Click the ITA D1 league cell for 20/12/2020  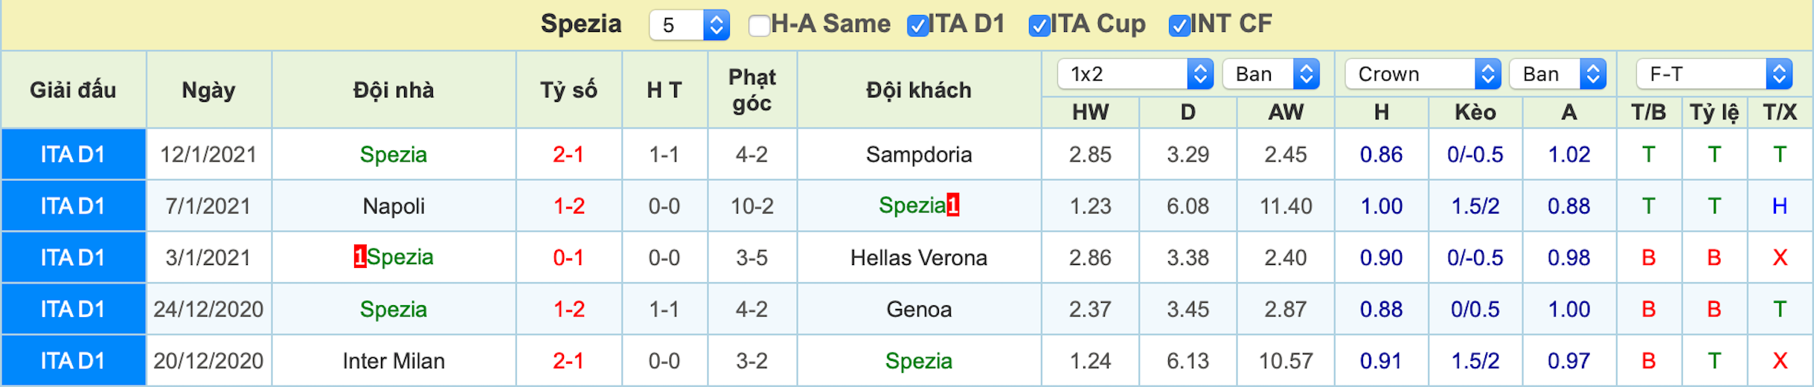(x=73, y=361)
